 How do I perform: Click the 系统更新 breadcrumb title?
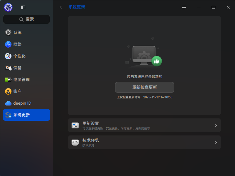point(77,7)
